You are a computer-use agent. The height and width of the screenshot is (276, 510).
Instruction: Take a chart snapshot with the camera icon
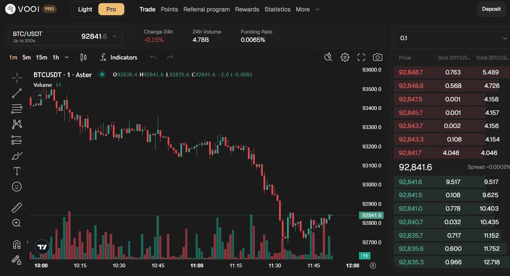click(x=377, y=57)
